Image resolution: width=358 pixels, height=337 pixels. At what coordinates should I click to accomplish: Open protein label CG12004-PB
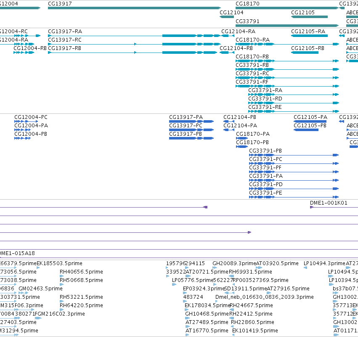(31, 134)
